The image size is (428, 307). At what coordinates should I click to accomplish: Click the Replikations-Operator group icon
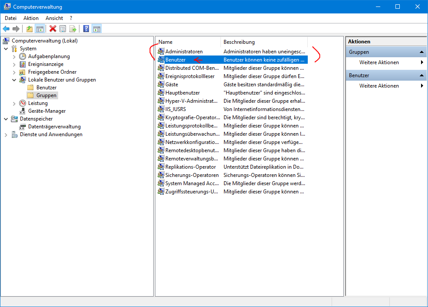[161, 167]
